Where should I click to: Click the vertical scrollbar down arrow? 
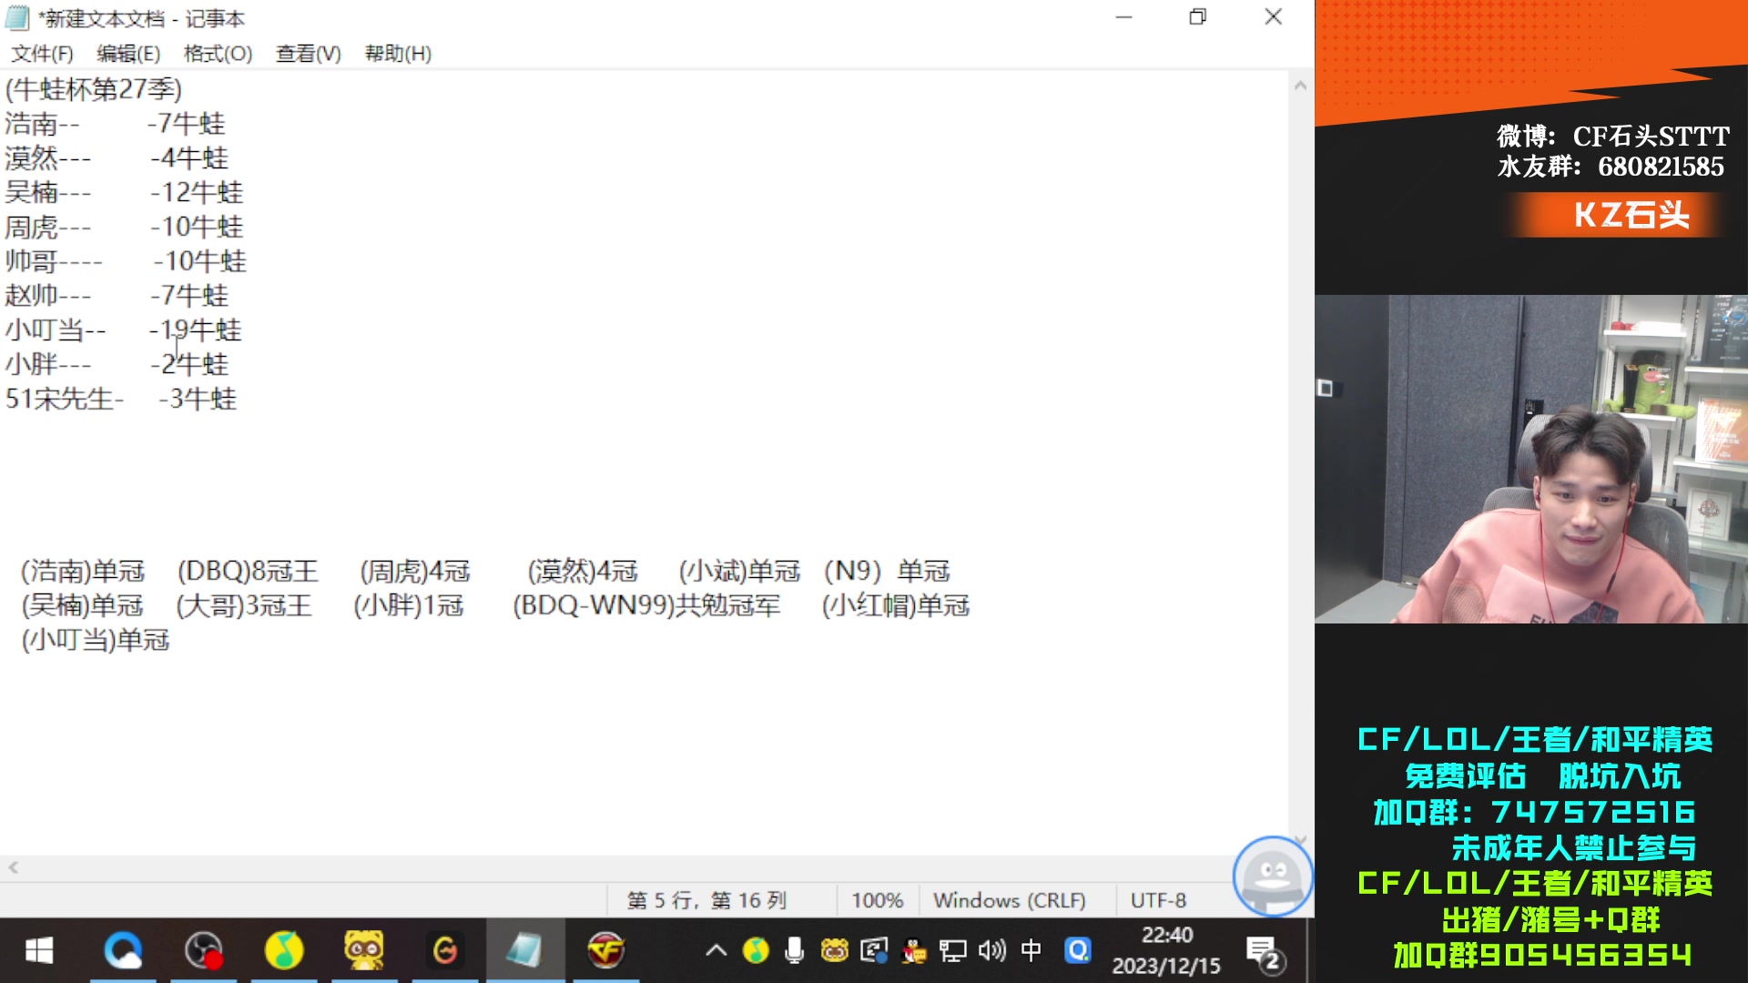(1301, 839)
